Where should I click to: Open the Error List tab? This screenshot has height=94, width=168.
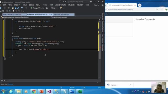tap(4, 84)
